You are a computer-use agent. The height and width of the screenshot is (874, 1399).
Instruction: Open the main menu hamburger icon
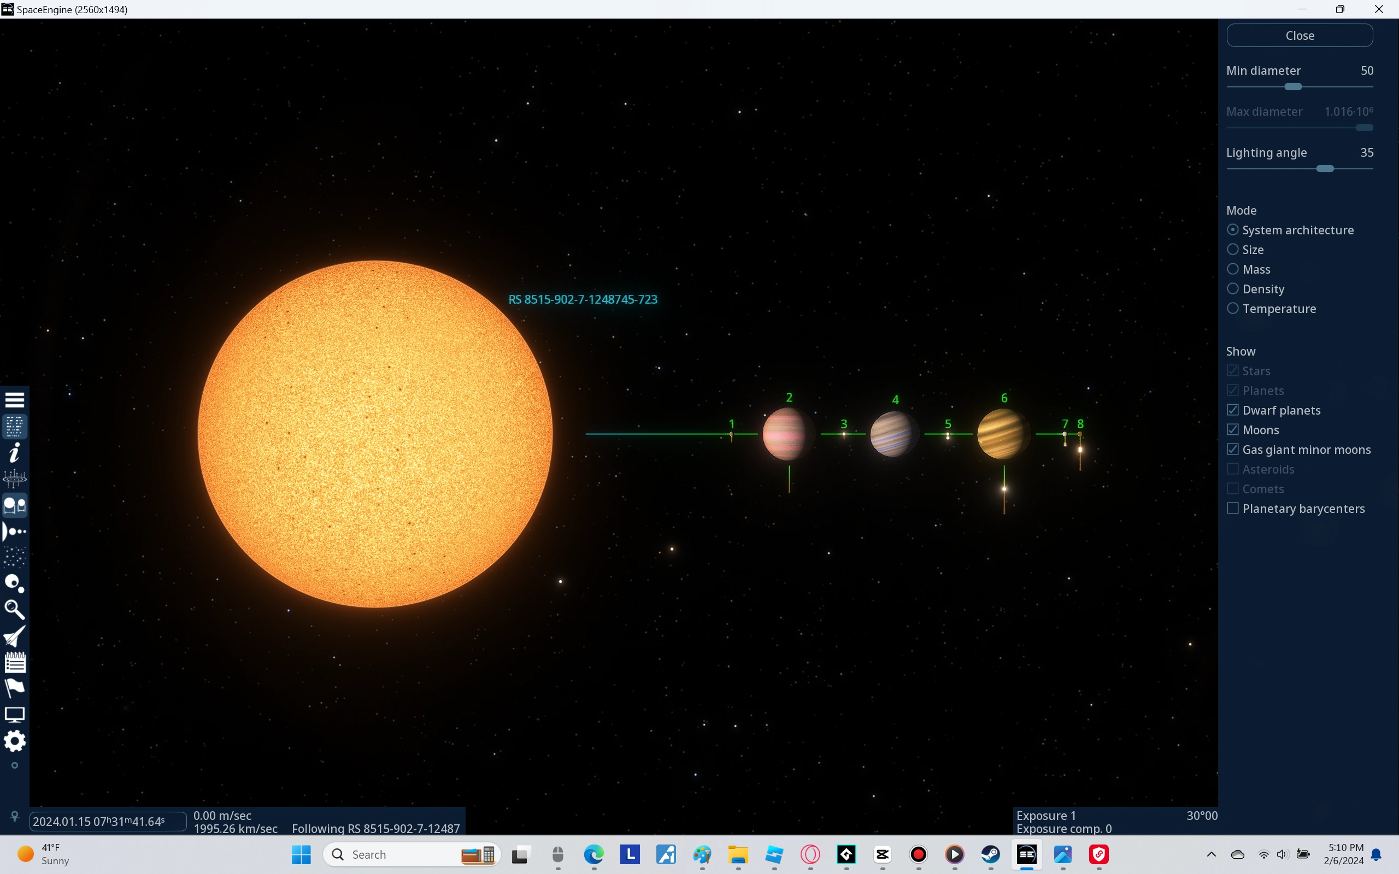pyautogui.click(x=14, y=399)
